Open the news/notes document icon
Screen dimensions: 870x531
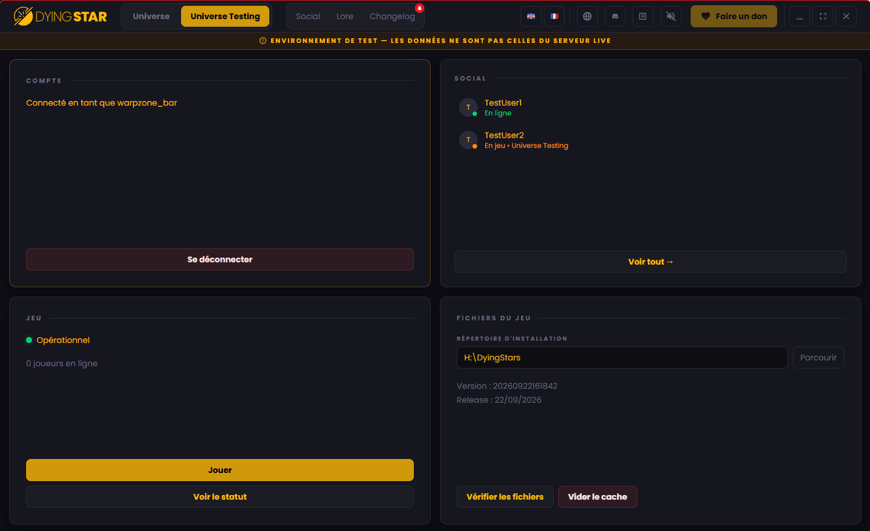(643, 16)
